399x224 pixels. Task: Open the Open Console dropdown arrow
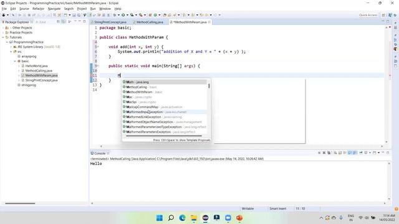point(378,152)
